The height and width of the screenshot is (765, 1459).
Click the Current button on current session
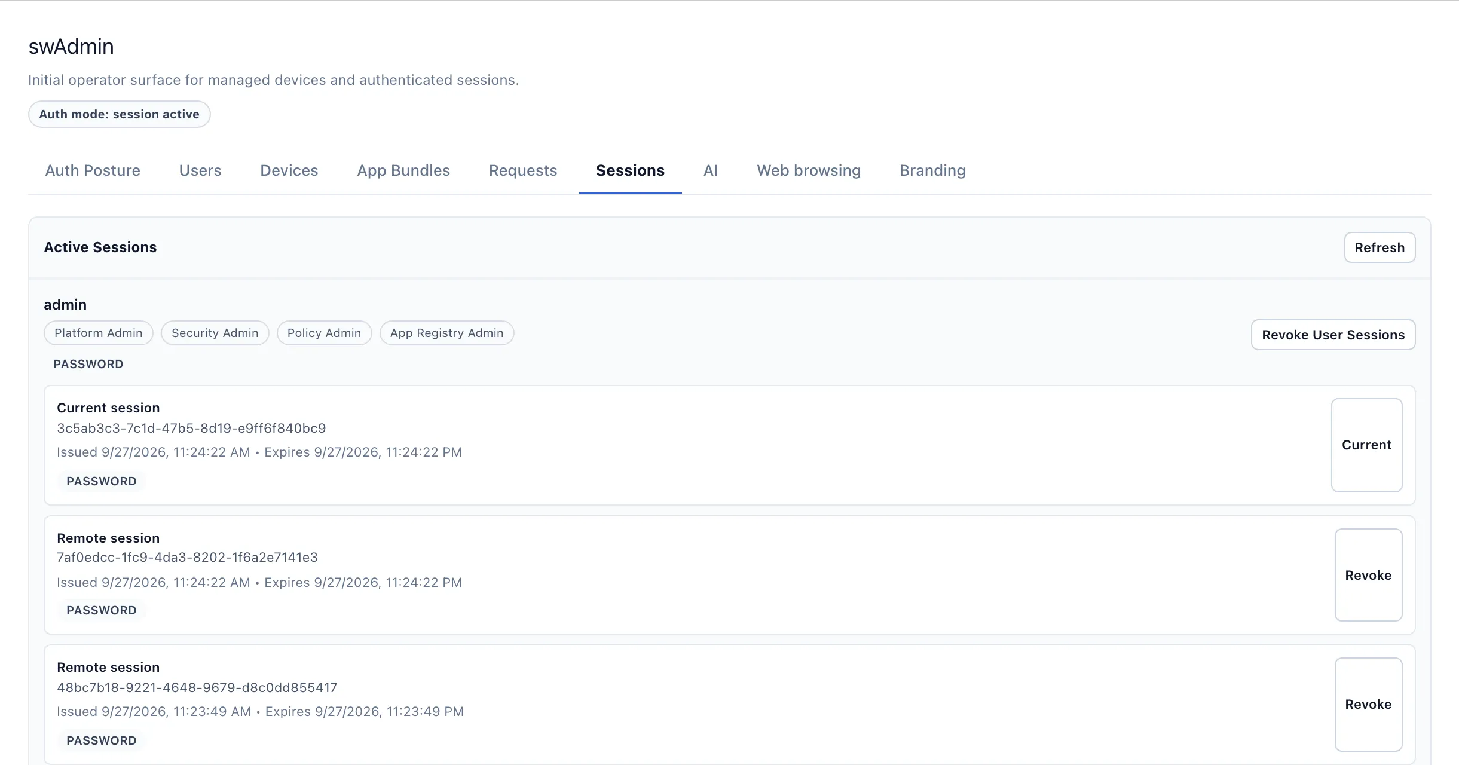(1366, 445)
